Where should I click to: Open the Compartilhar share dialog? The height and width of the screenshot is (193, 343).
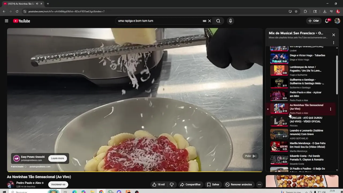point(191,184)
